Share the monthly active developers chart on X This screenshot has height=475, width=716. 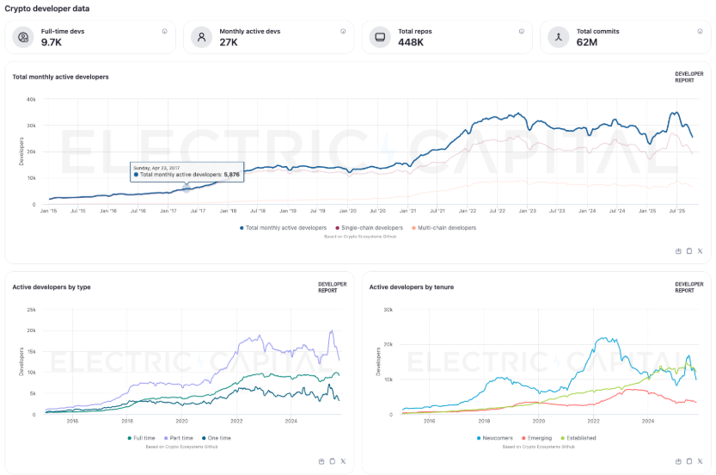tap(700, 250)
